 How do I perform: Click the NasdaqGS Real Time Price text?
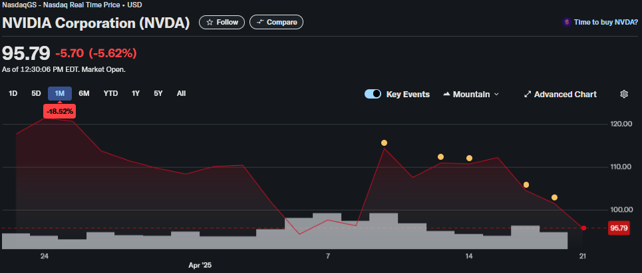pos(72,5)
